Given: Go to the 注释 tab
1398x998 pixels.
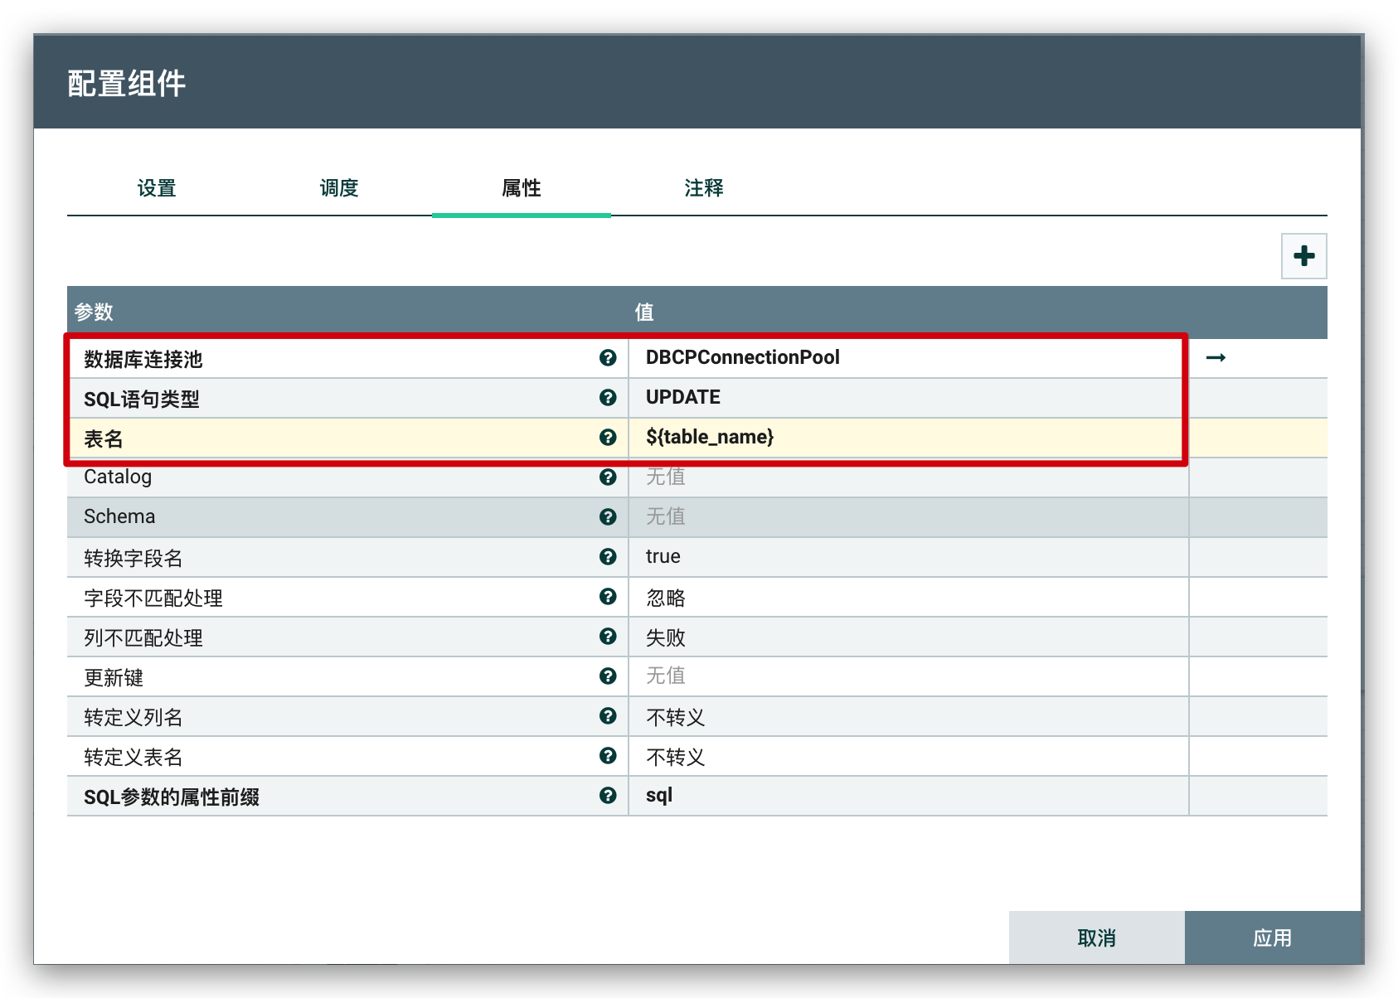Looking at the screenshot, I should click(704, 188).
